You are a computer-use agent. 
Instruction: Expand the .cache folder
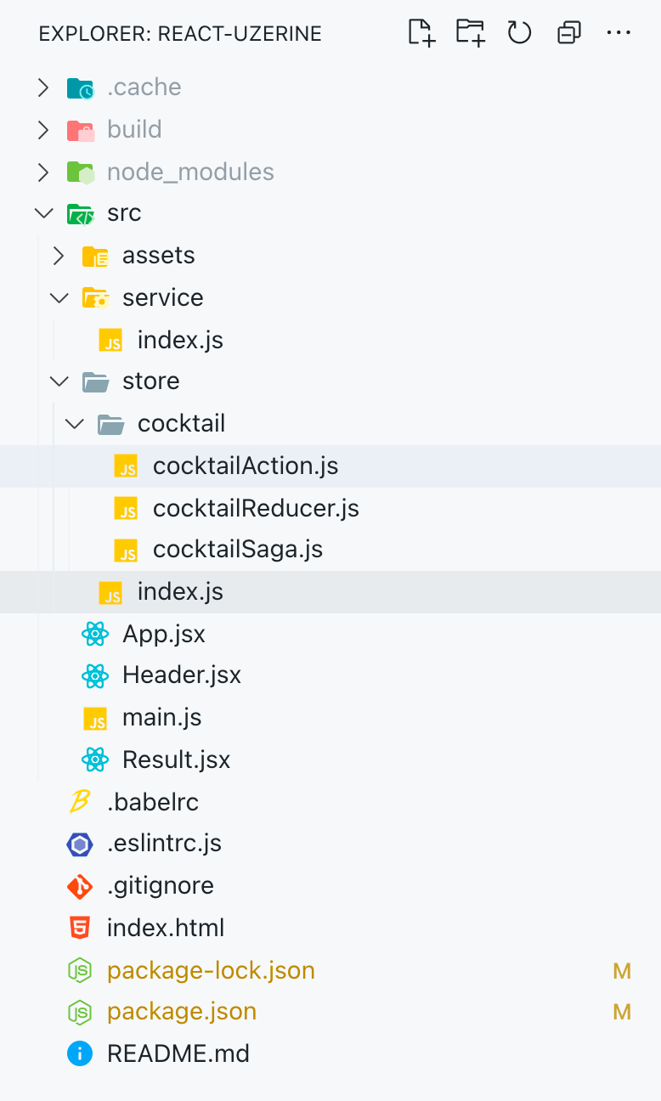point(43,88)
